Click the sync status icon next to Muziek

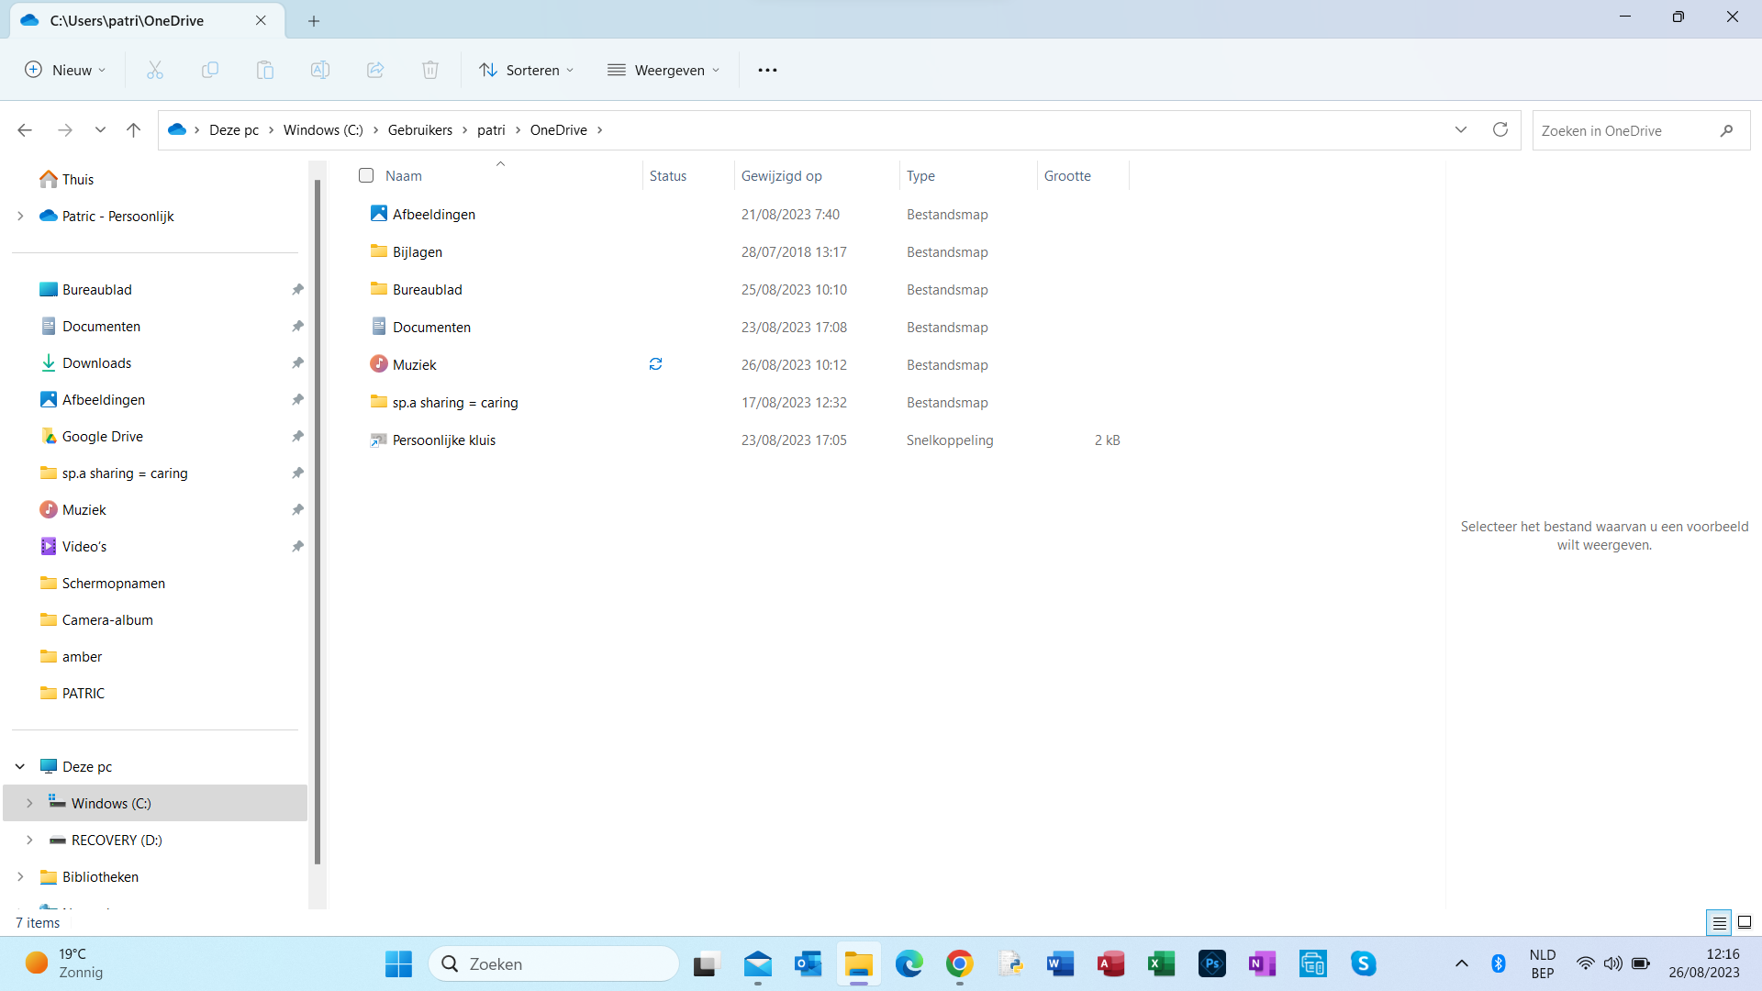tap(655, 364)
